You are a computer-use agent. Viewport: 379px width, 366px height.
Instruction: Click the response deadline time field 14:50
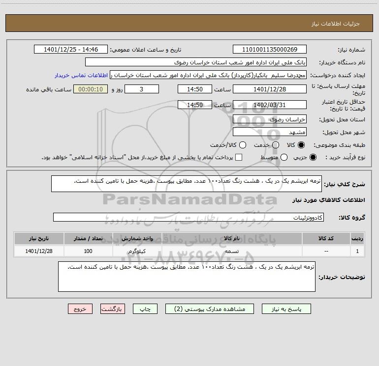[x=195, y=89]
